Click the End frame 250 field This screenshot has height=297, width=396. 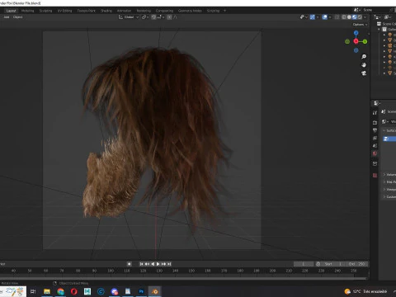coord(356,264)
